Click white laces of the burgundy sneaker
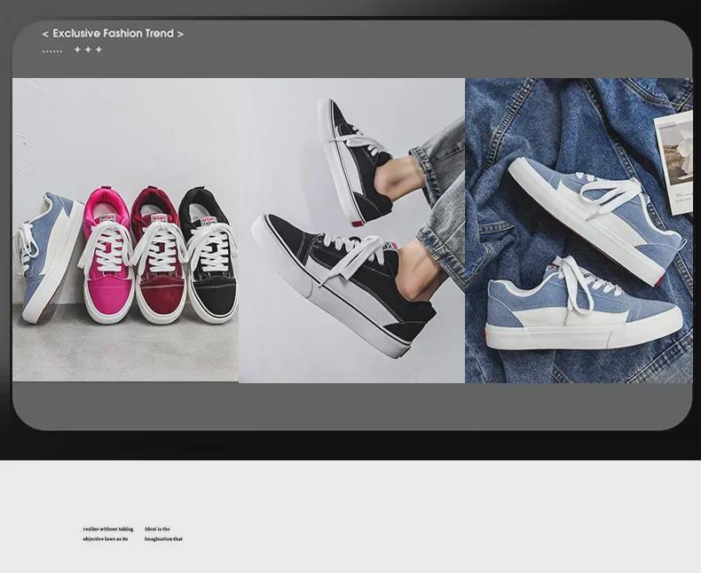The image size is (701, 573). (x=161, y=248)
